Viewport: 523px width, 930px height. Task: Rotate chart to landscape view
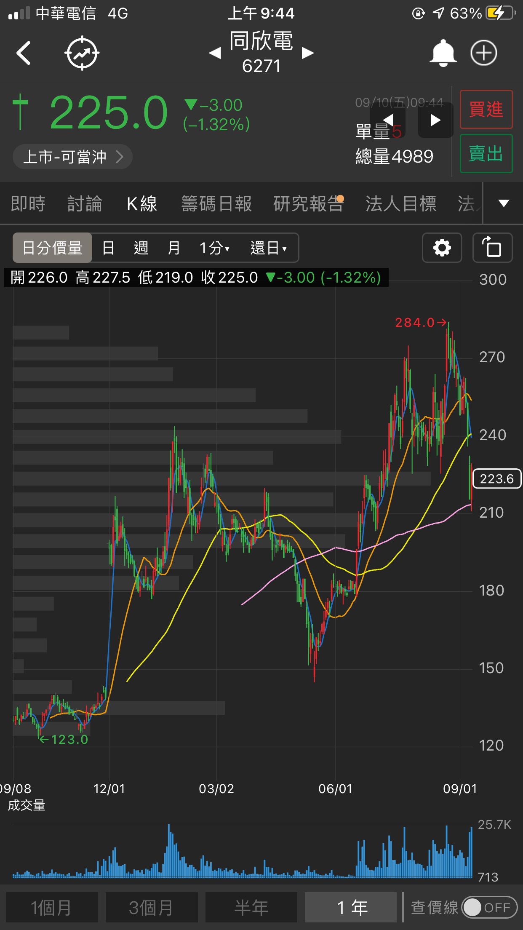(x=492, y=248)
